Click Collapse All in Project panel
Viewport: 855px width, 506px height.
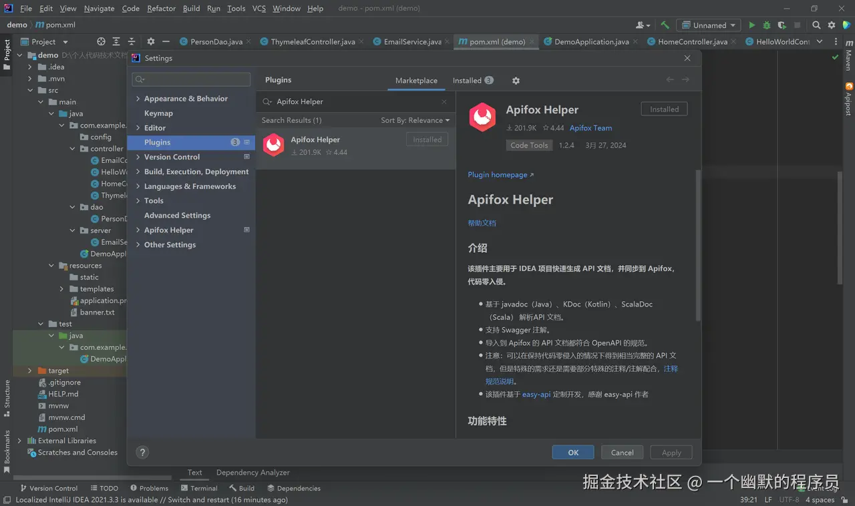[x=132, y=41]
